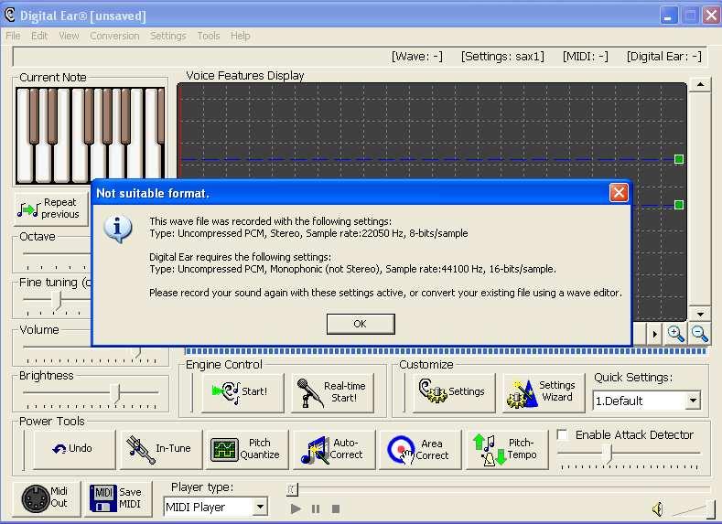The image size is (722, 524).
Task: Click the Pause button in the player
Action: click(x=316, y=508)
